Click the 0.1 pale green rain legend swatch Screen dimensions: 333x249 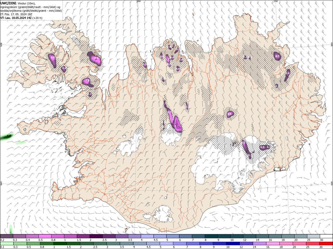(7, 244)
